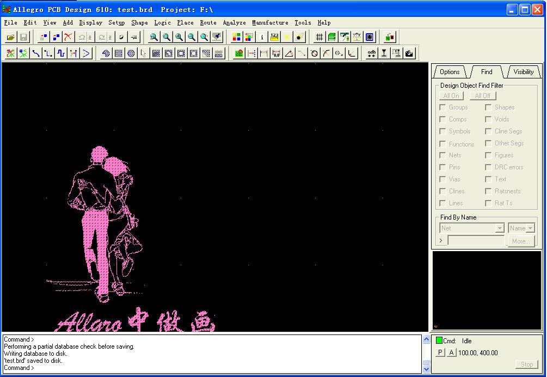This screenshot has height=377, width=547.
Task: Click the Find By Name input field
Action: [x=476, y=240]
